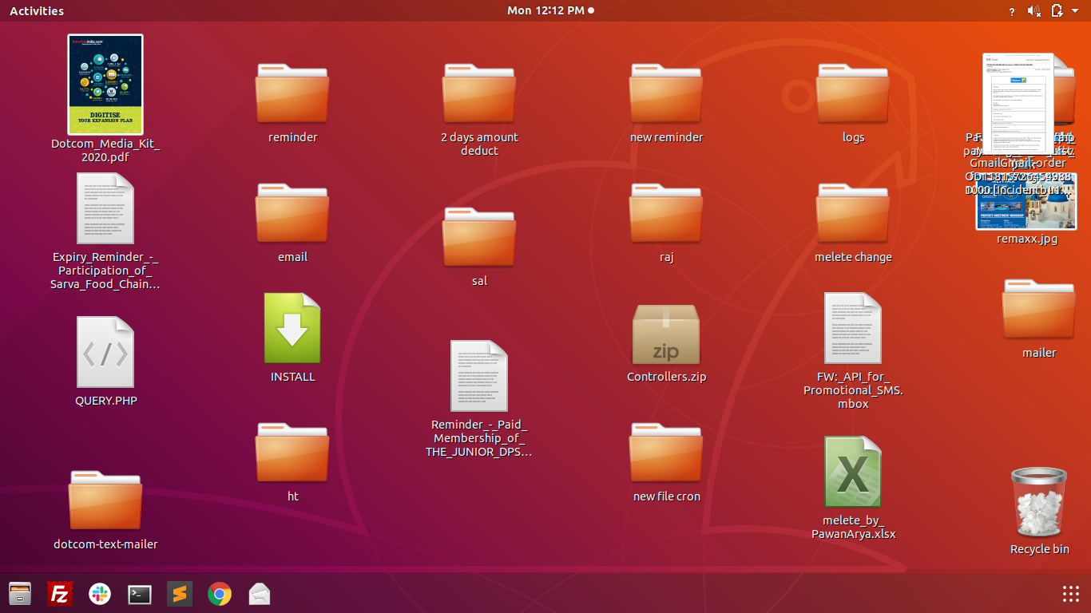
Task: Select the green INSTALL file icon
Action: 292,329
